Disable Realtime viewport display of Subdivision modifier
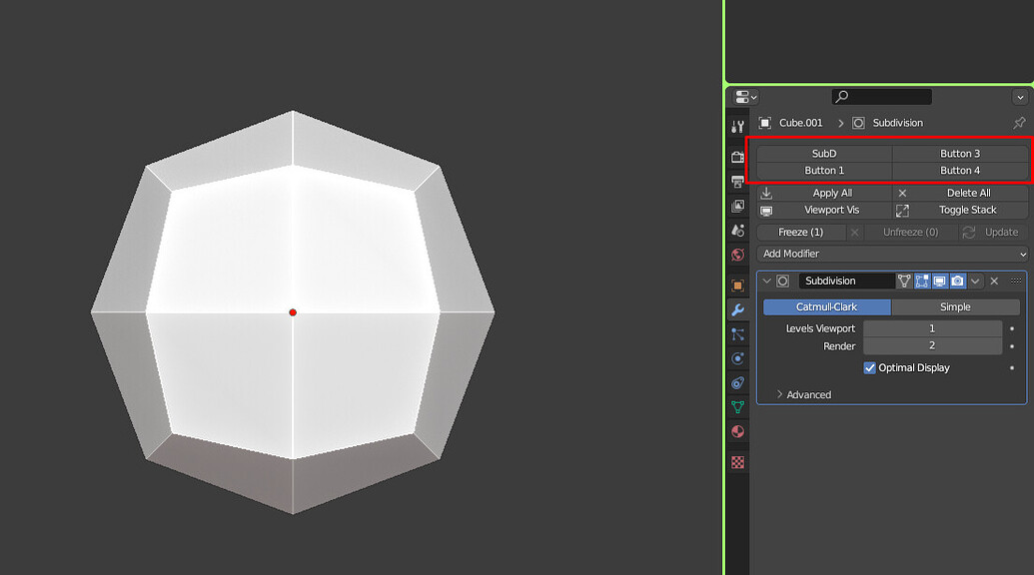The image size is (1034, 575). click(940, 281)
